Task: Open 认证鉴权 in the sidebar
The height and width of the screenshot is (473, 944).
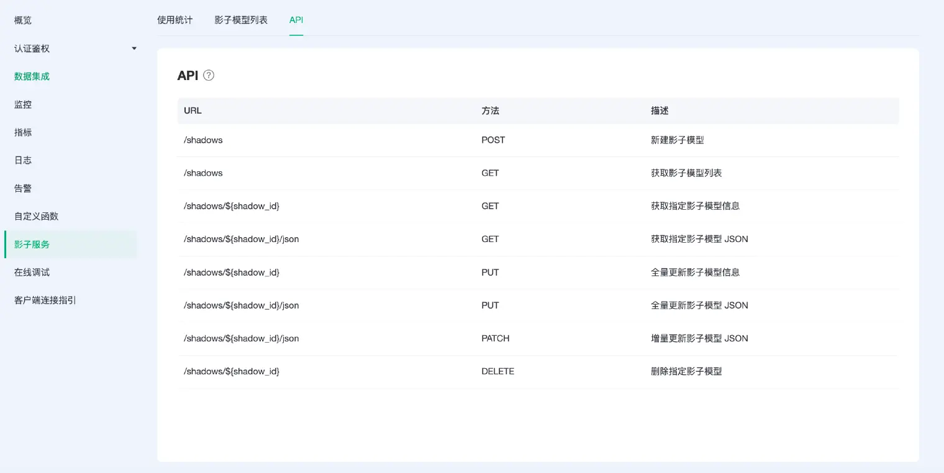Action: [32, 48]
